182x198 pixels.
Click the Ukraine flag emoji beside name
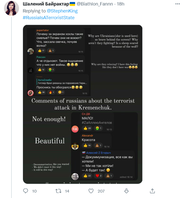coord(72,4)
